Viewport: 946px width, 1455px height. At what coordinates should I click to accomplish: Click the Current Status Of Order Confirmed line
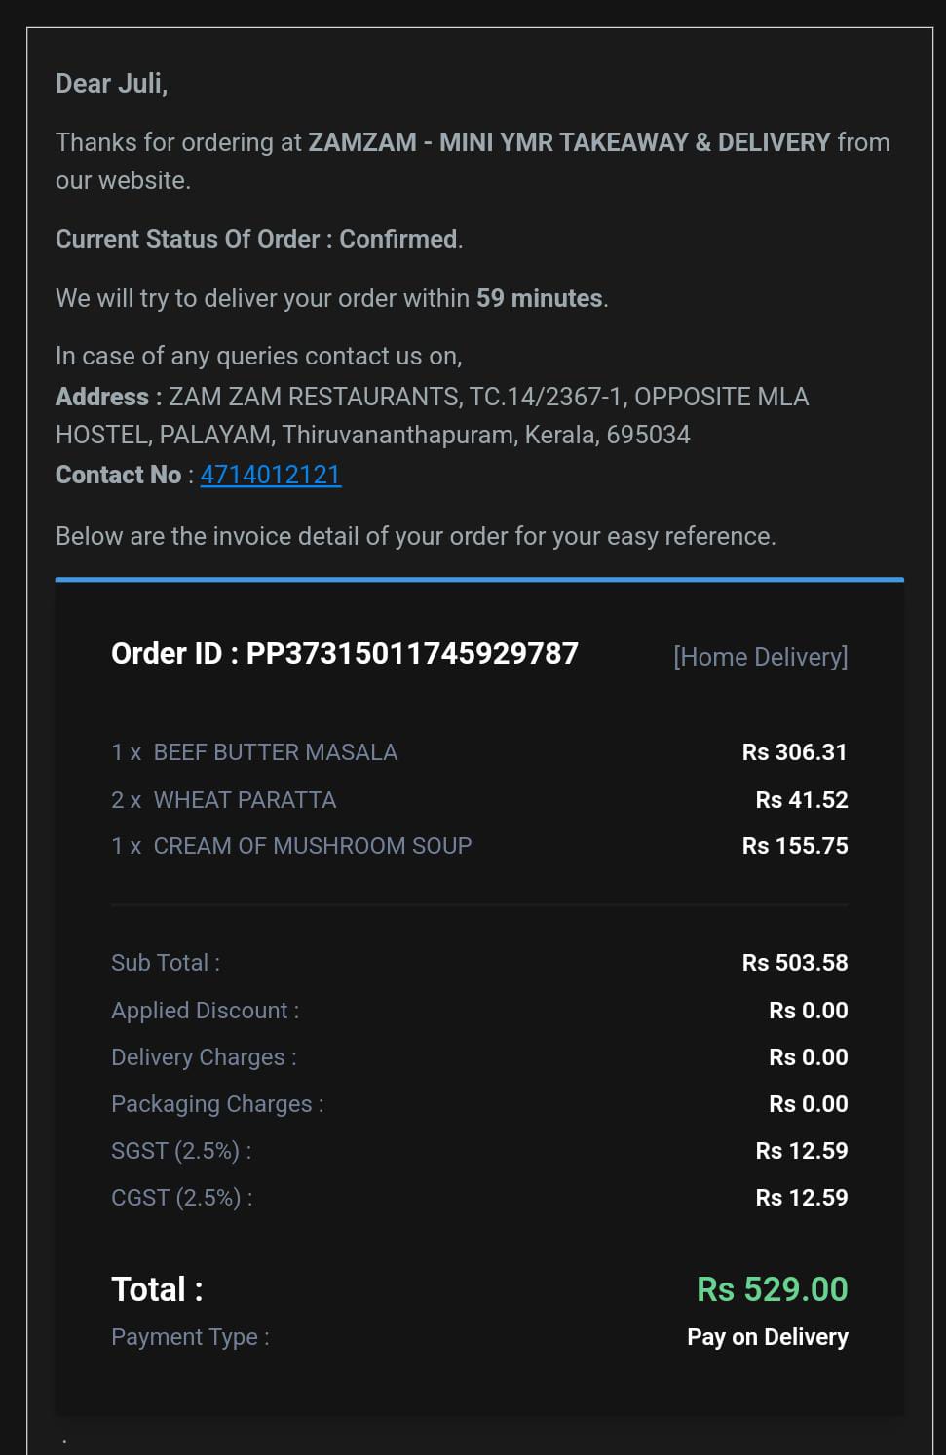pos(259,239)
